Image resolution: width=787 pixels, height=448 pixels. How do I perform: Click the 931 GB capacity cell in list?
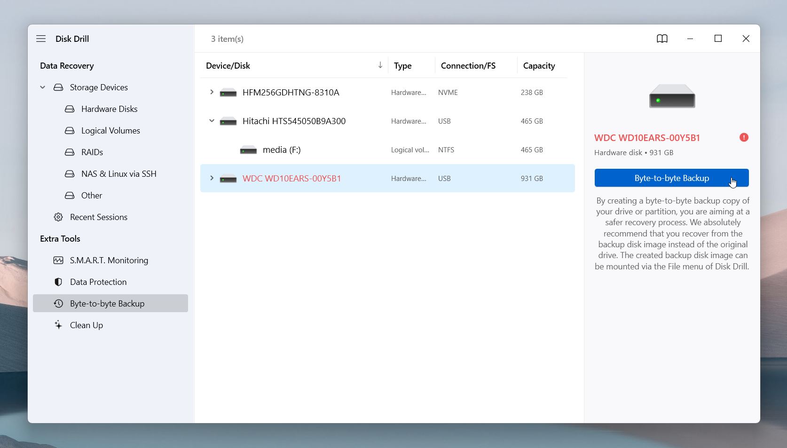click(x=532, y=179)
